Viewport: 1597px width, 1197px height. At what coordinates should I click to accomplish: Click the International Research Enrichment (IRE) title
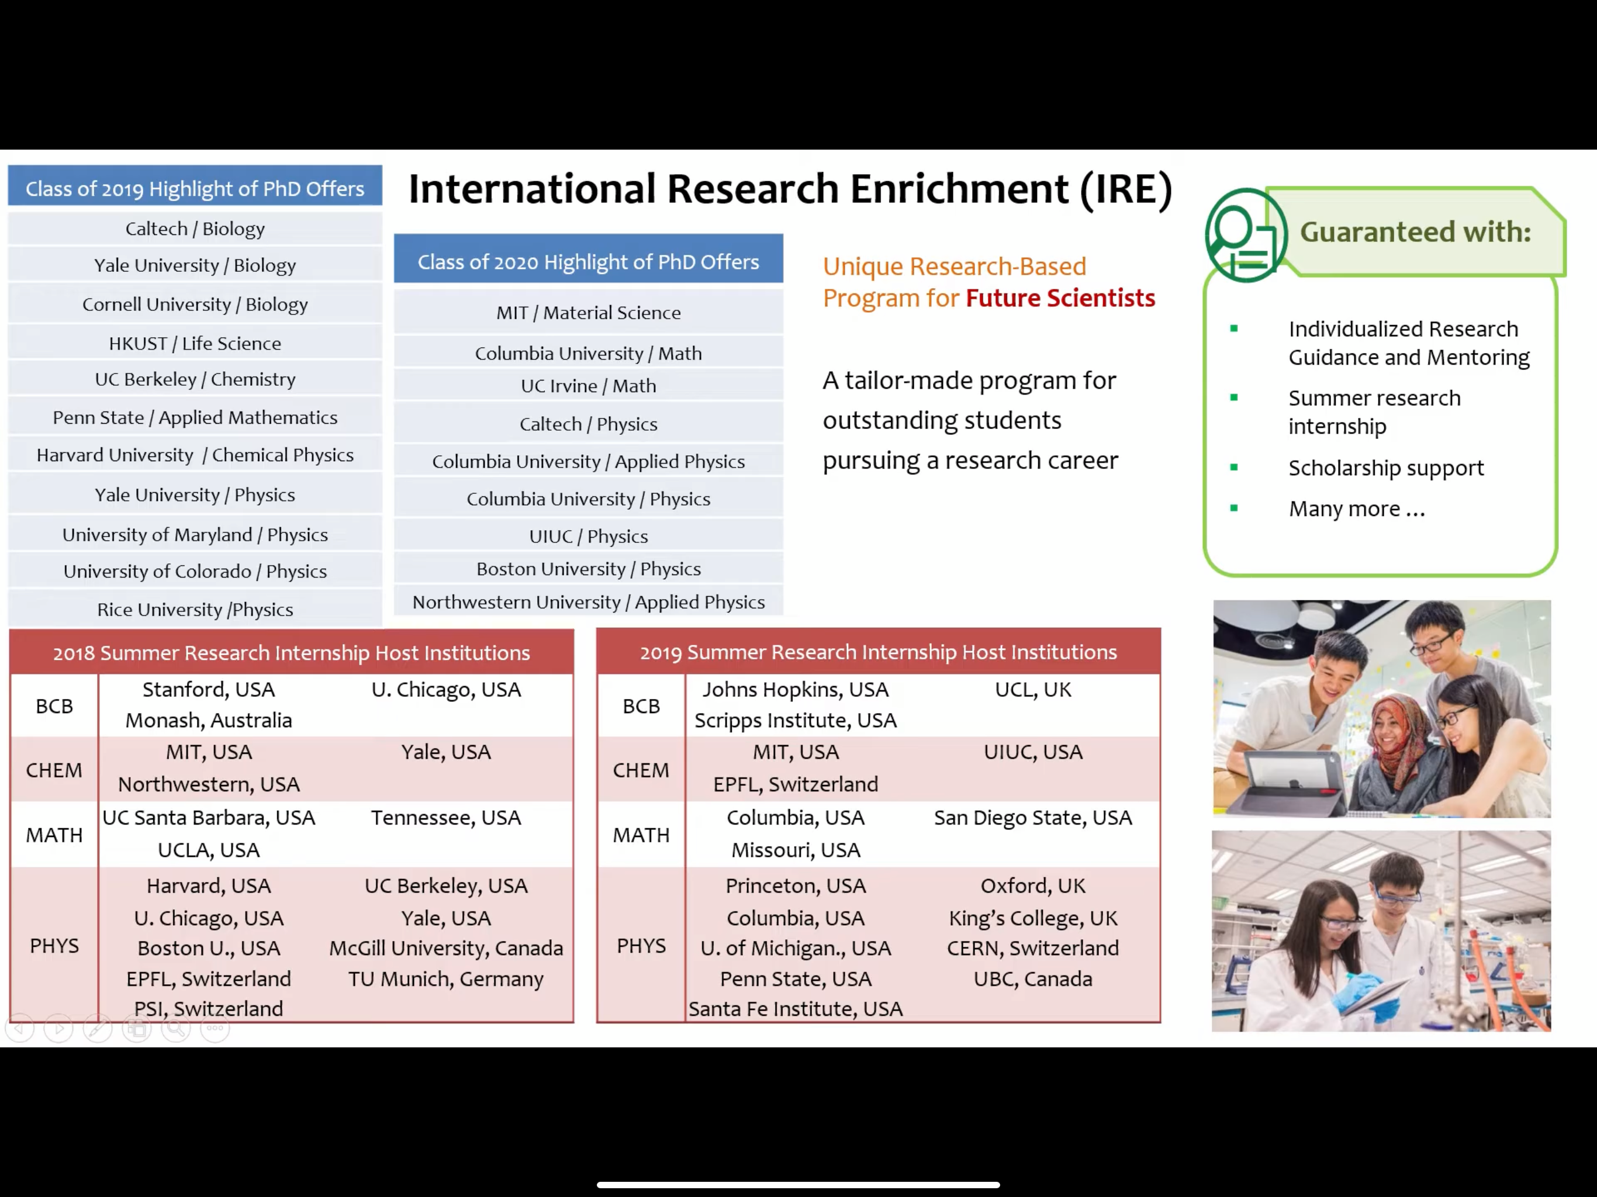point(790,189)
